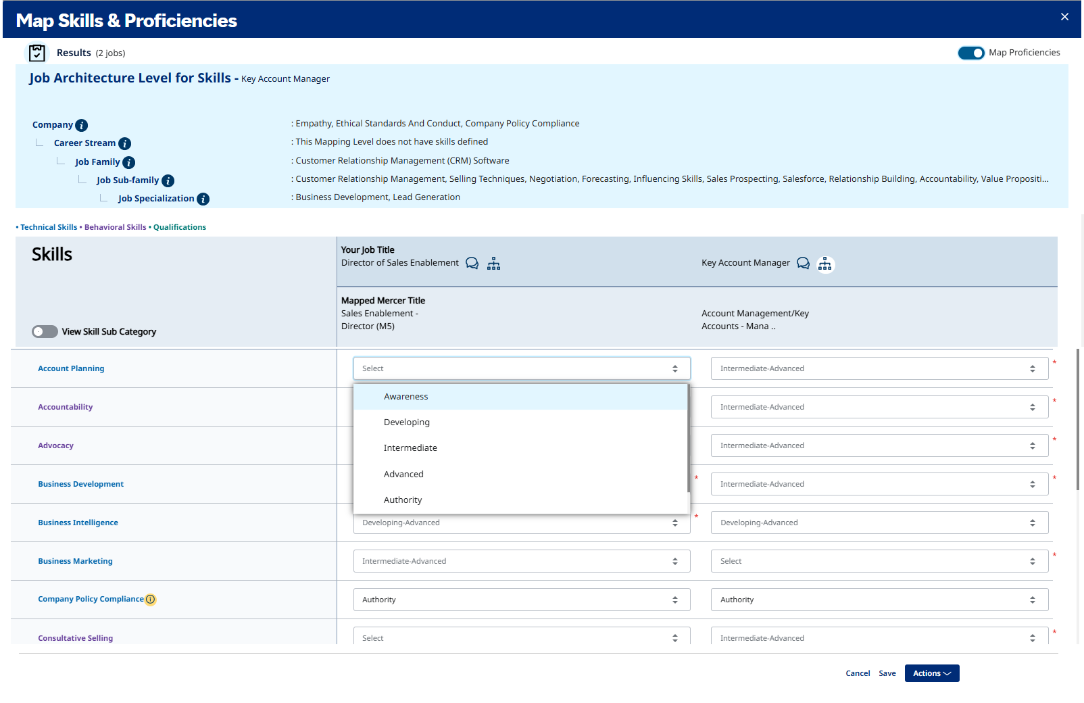Open Business Intelligence skill link

tap(78, 523)
